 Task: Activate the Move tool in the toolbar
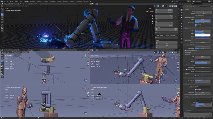(2, 15)
